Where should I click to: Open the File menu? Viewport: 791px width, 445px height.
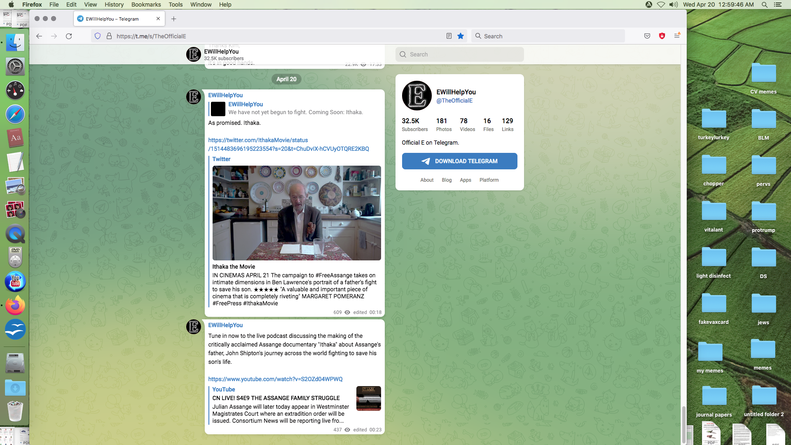click(54, 5)
